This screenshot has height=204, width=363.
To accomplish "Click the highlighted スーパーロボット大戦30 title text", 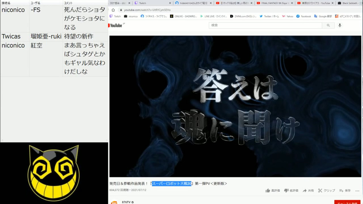I will (x=172, y=184).
